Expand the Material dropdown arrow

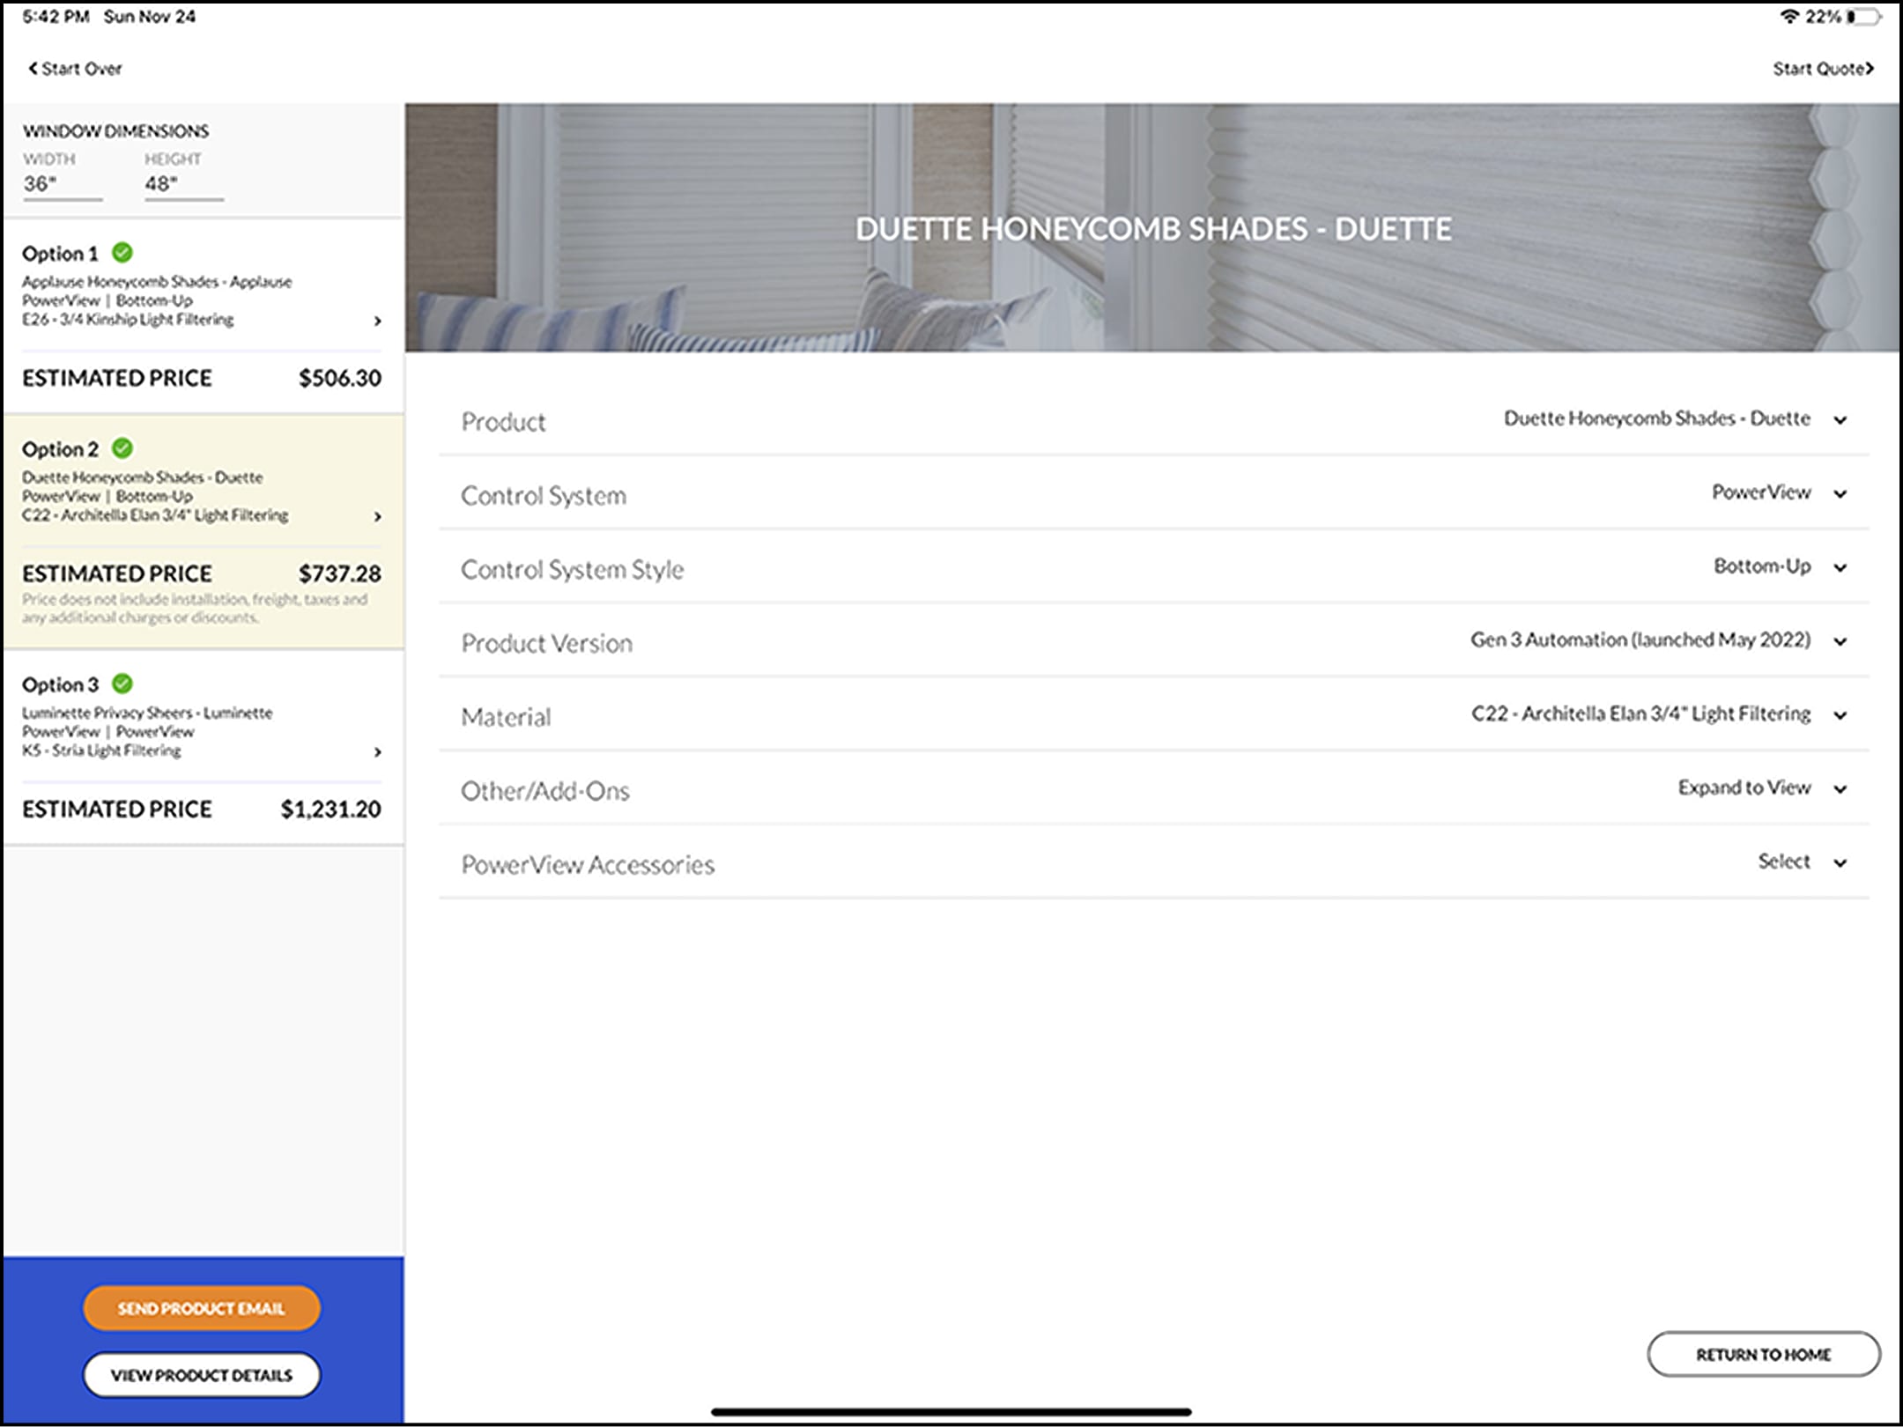(1840, 715)
